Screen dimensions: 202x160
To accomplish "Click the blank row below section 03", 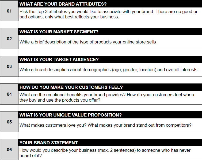I will point(101,80).
